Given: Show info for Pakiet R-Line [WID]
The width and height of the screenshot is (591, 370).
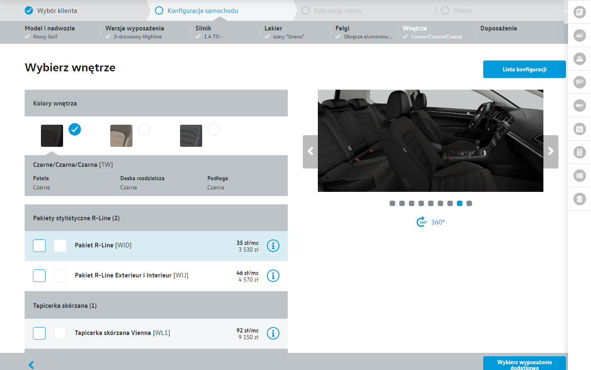Looking at the screenshot, I should click(x=273, y=246).
